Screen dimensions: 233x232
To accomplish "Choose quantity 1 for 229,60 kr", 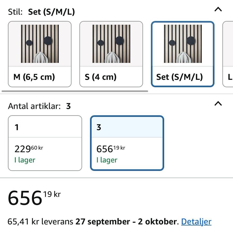I will pos(45,143).
